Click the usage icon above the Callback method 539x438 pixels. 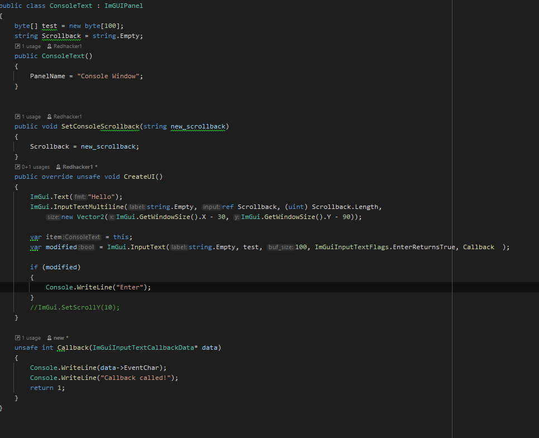pyautogui.click(x=17, y=338)
